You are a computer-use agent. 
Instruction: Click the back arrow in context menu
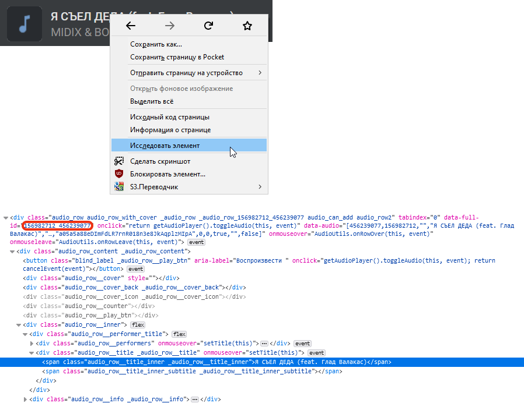tap(131, 26)
